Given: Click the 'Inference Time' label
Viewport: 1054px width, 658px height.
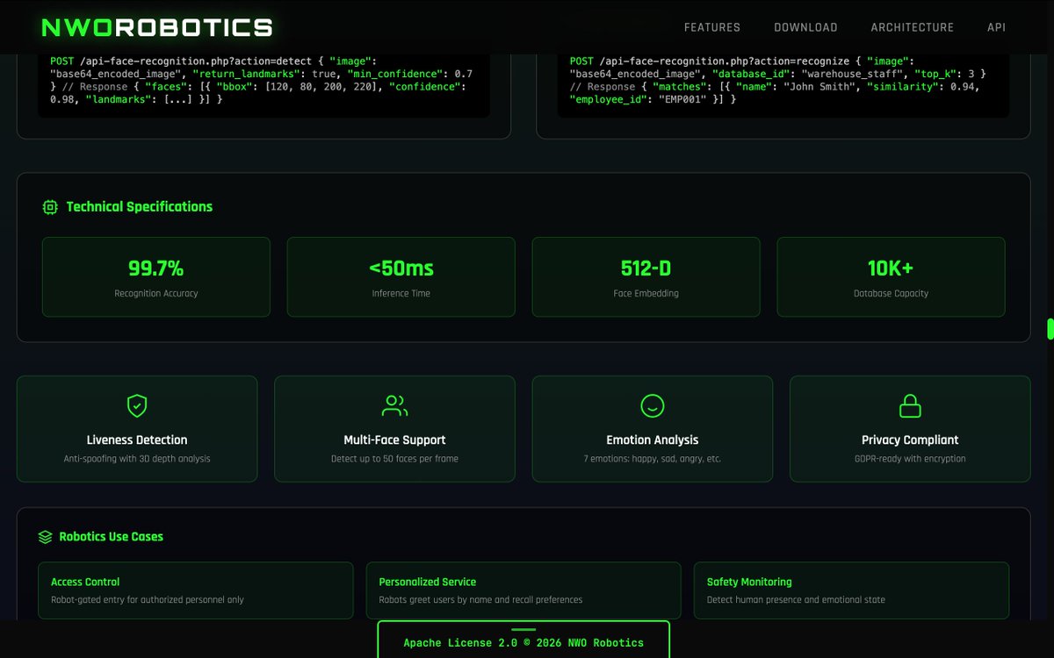Looking at the screenshot, I should click(401, 294).
